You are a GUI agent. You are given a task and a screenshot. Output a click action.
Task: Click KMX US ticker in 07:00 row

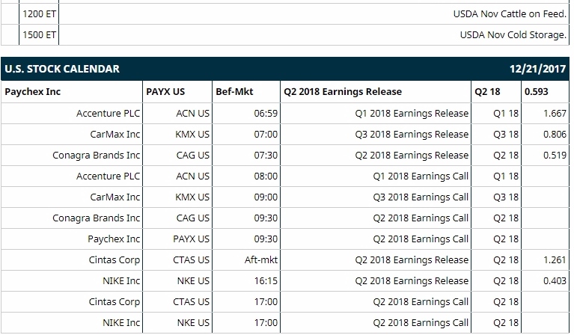[x=192, y=134]
